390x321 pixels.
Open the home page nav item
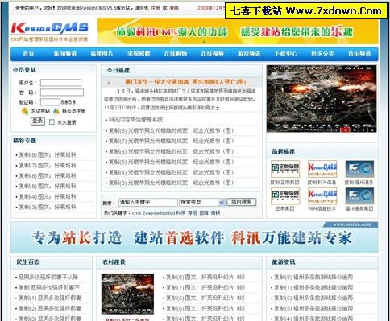pyautogui.click(x=28, y=54)
